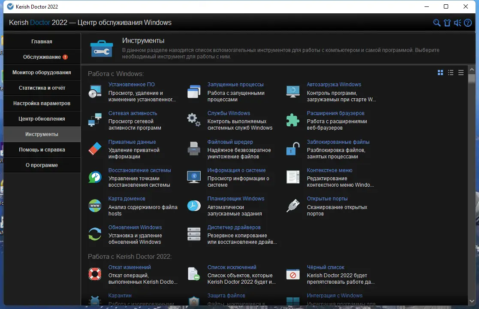Switch to compact lines view mode
The height and width of the screenshot is (309, 479).
[461, 73]
